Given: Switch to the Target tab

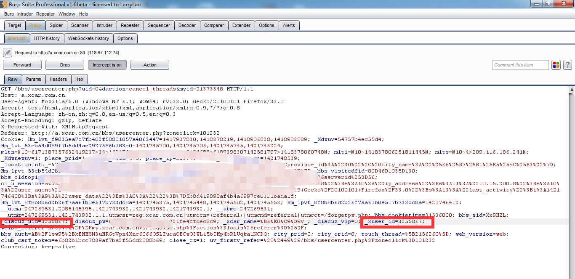Looking at the screenshot, I should click(15, 25).
